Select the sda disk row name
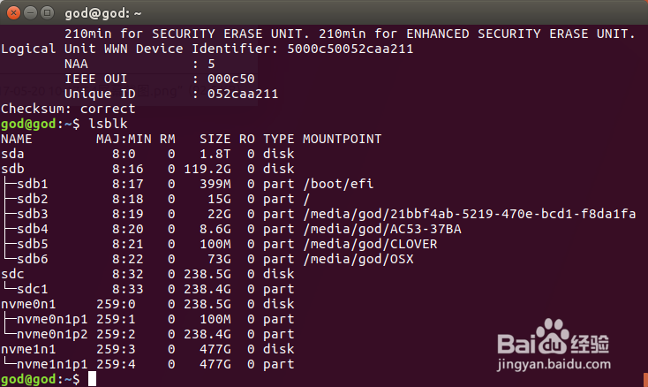Screen dimensions: 648x387 (12, 154)
